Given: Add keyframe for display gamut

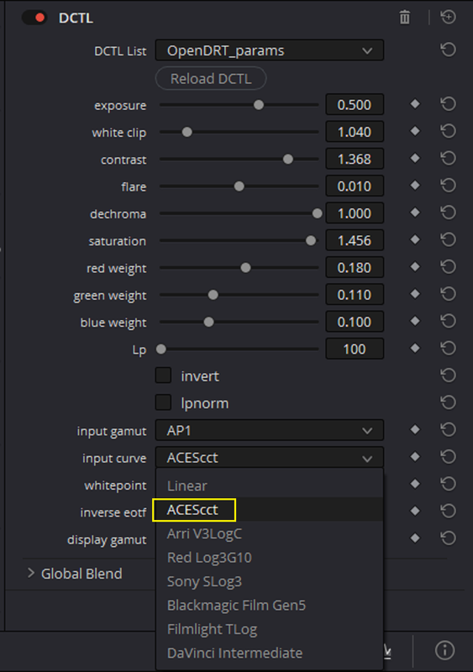Looking at the screenshot, I should click(415, 538).
